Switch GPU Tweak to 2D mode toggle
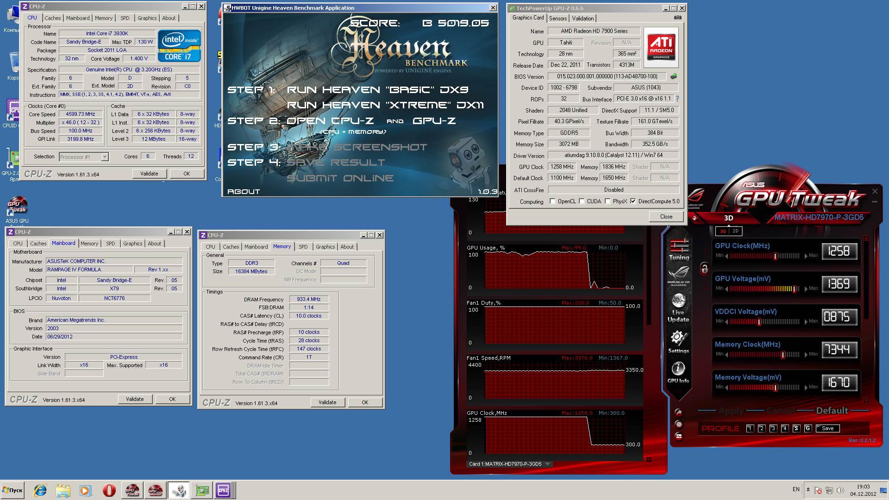Screen dimensions: 889x500 coord(735,231)
